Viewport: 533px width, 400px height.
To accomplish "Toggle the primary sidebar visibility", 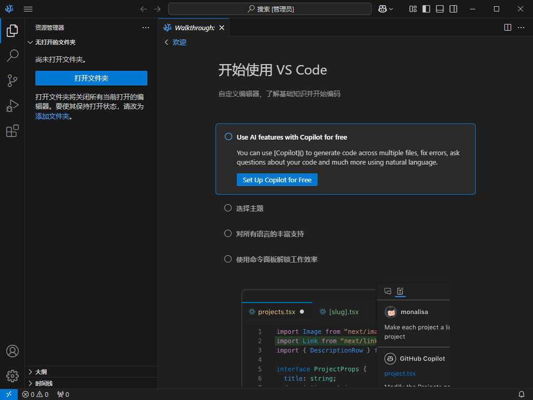I will click(x=425, y=9).
